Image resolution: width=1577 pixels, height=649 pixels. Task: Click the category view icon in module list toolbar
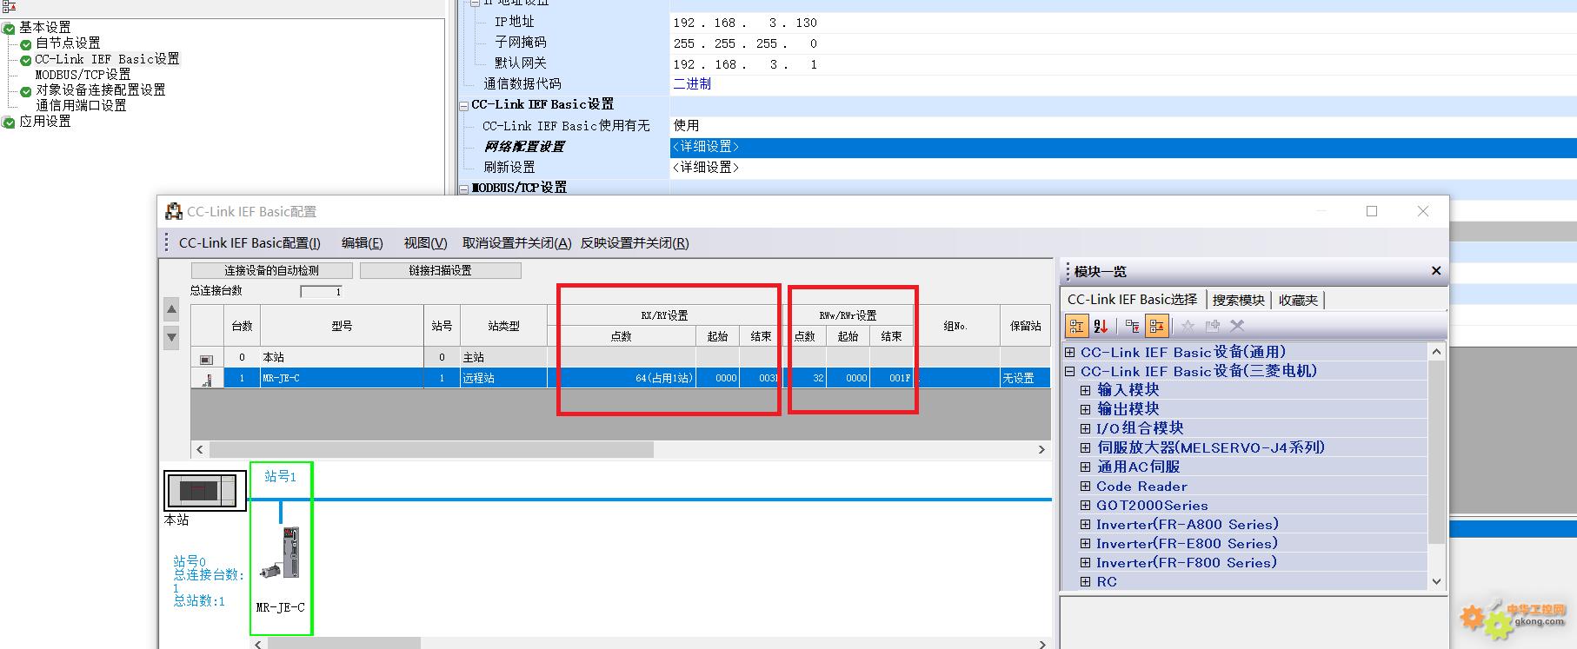[x=1076, y=327]
